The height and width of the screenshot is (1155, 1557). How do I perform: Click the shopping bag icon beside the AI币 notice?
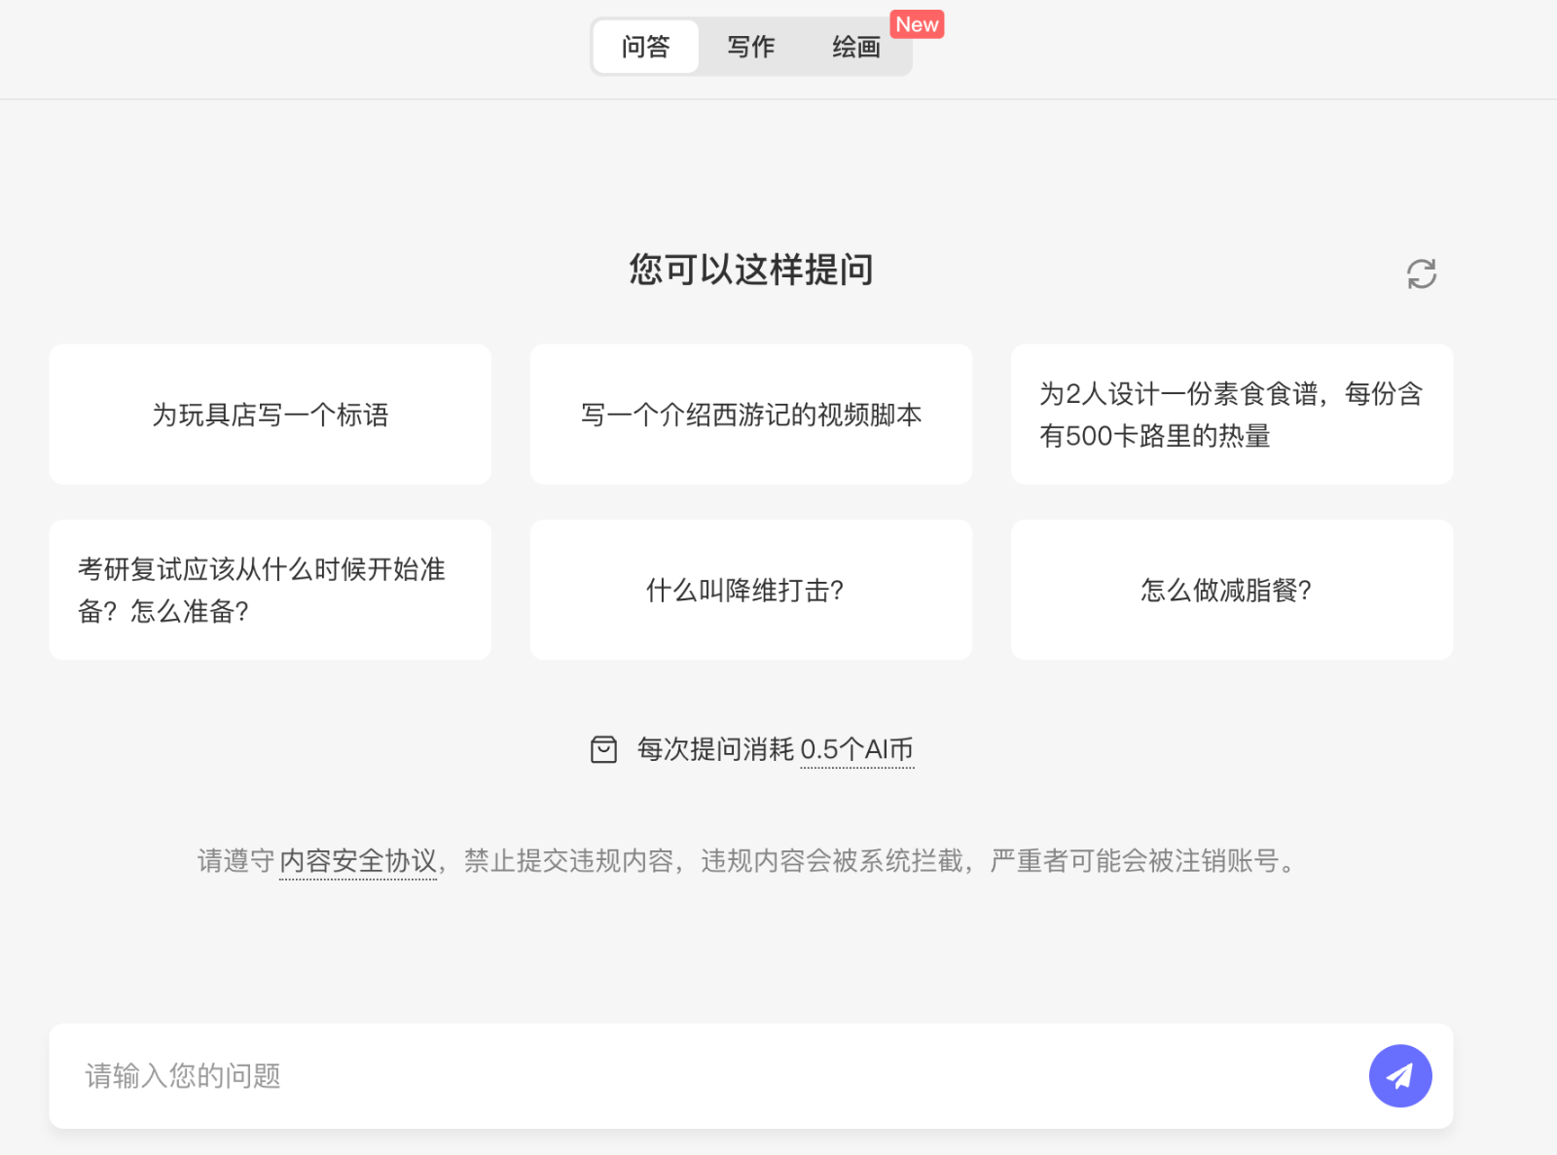[603, 749]
